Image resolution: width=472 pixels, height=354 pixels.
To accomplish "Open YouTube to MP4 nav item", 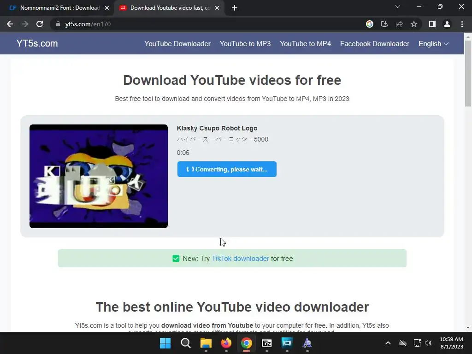I will click(306, 44).
